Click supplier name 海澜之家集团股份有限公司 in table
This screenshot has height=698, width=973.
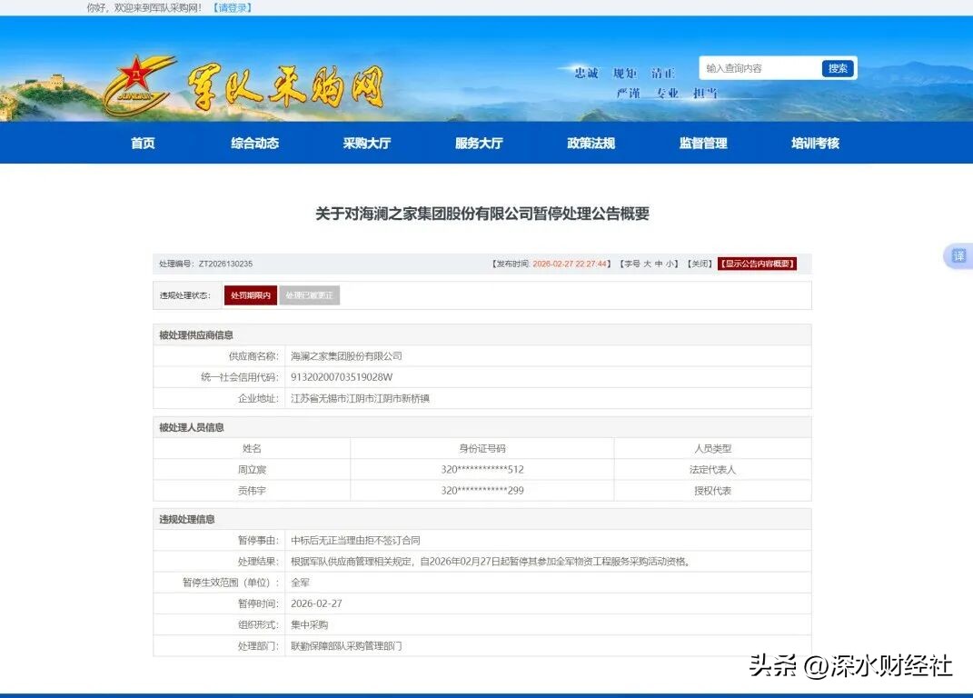pos(346,356)
